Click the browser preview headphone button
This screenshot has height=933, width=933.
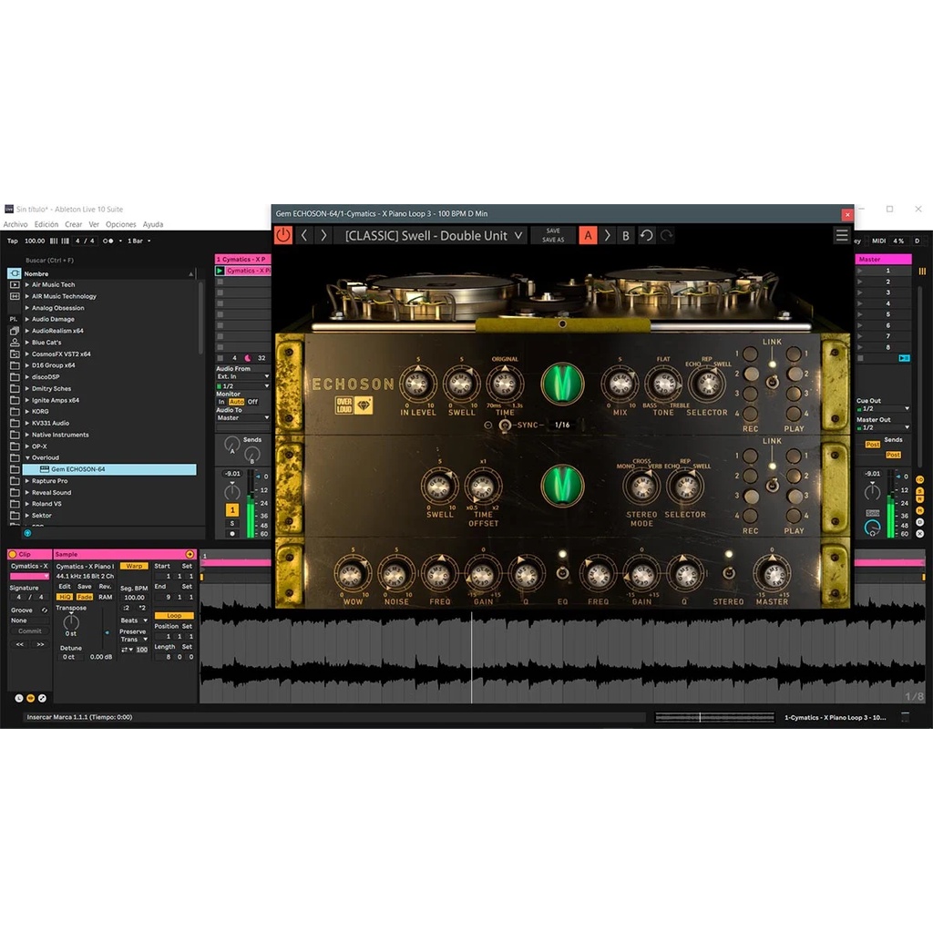(27, 533)
